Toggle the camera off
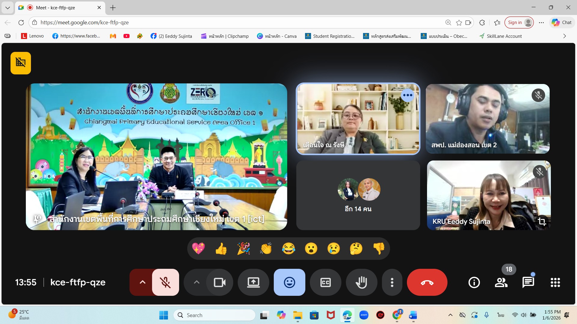This screenshot has height=324, width=577. 220,282
